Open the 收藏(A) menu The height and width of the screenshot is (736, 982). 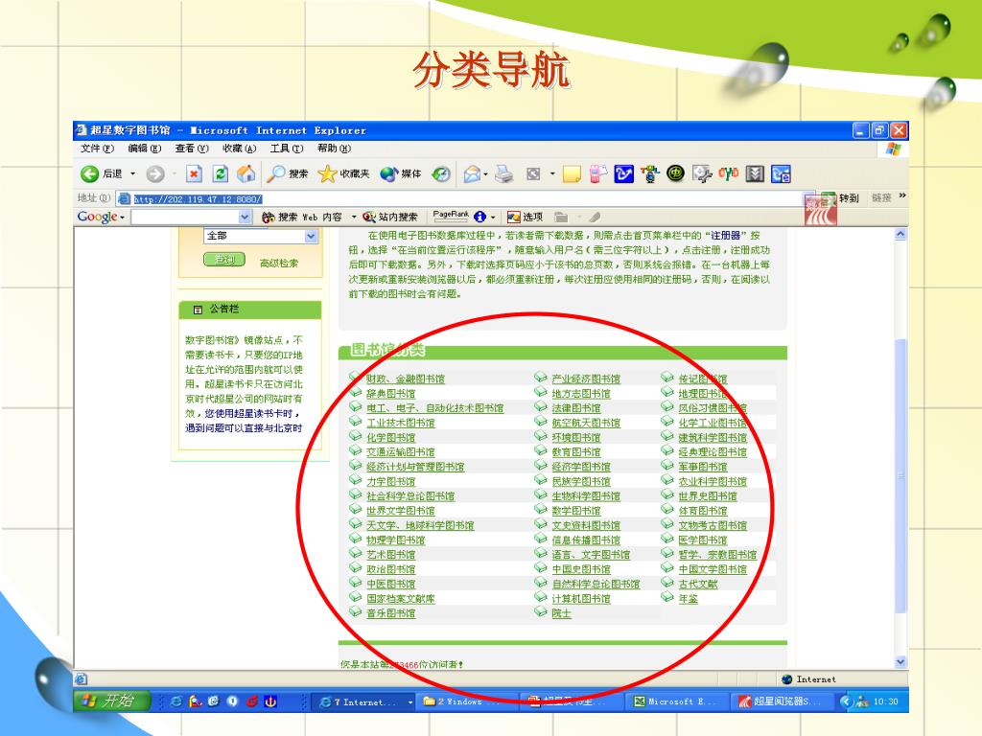click(x=239, y=149)
